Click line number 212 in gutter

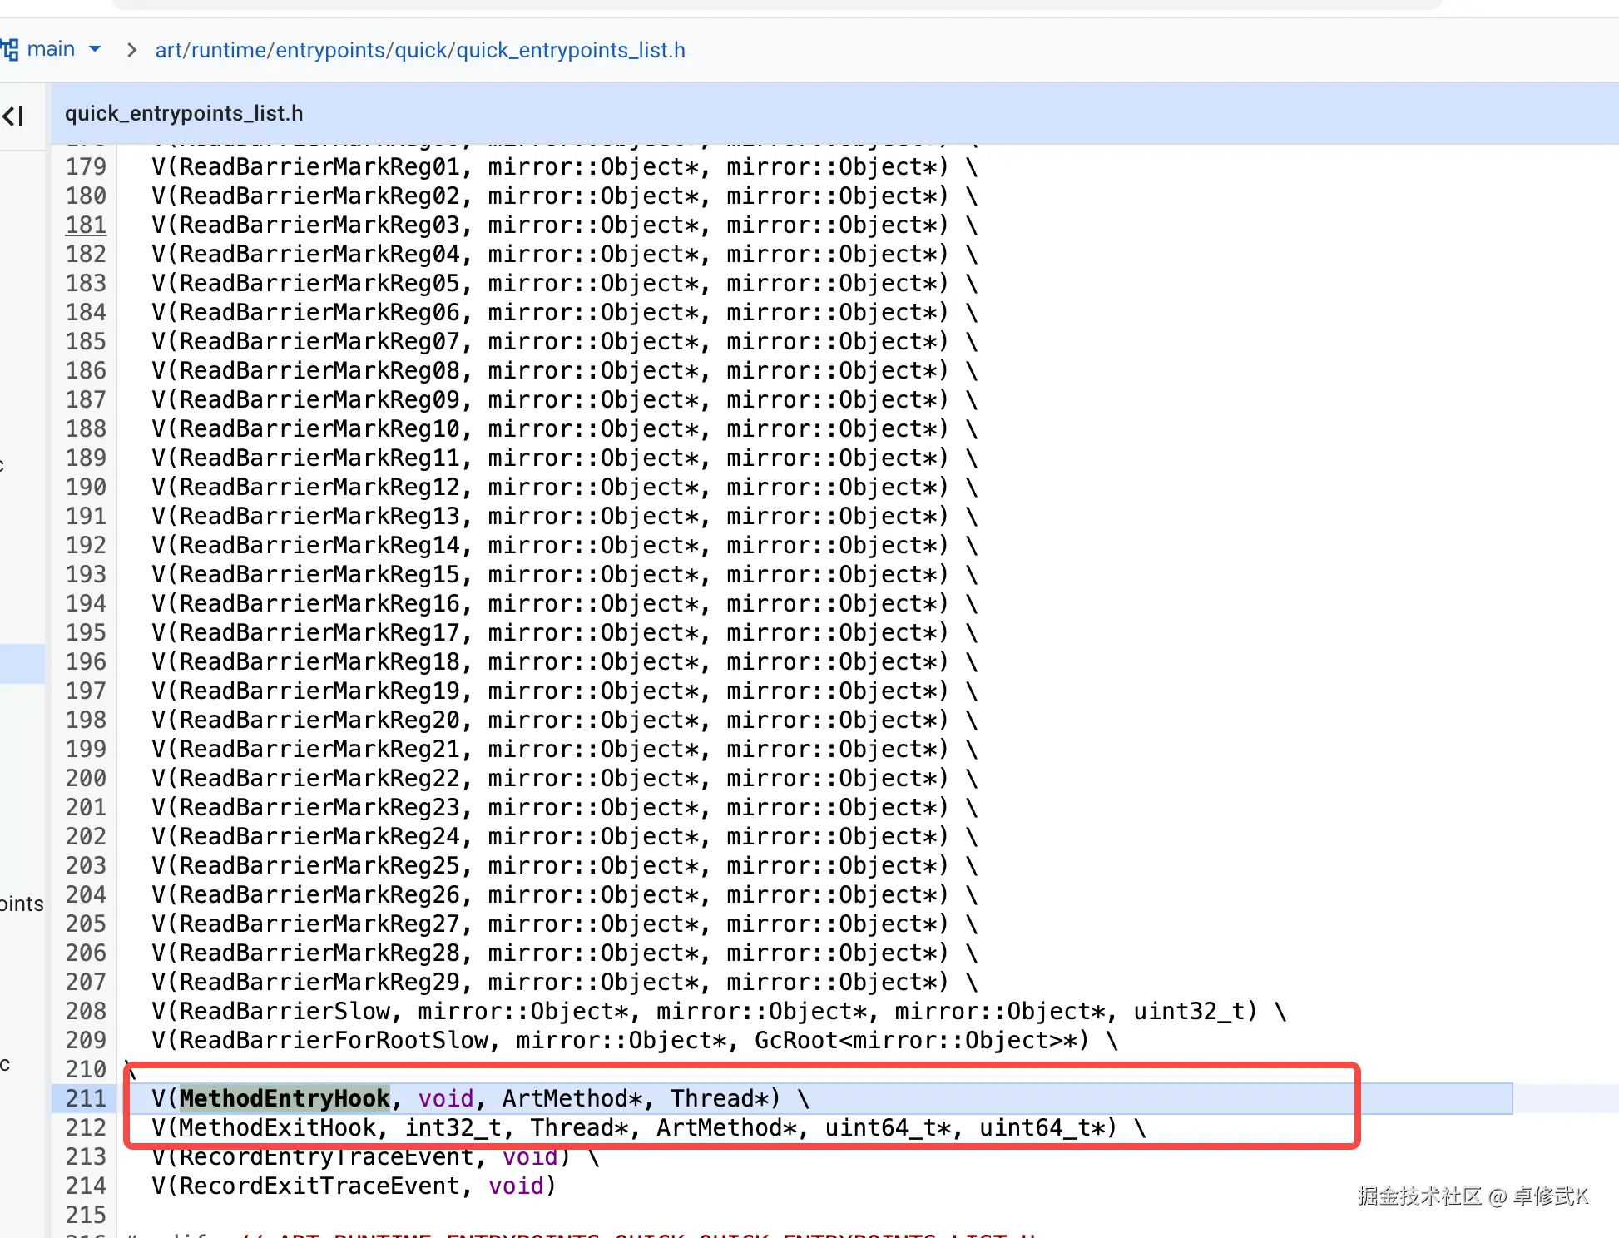86,1127
